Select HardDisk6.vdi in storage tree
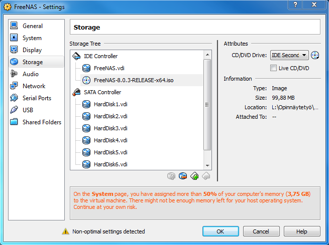Viewport: 329px width, 245px height. (111, 164)
